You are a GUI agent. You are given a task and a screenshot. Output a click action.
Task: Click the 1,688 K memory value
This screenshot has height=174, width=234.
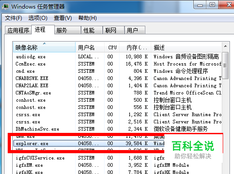coord(138,158)
